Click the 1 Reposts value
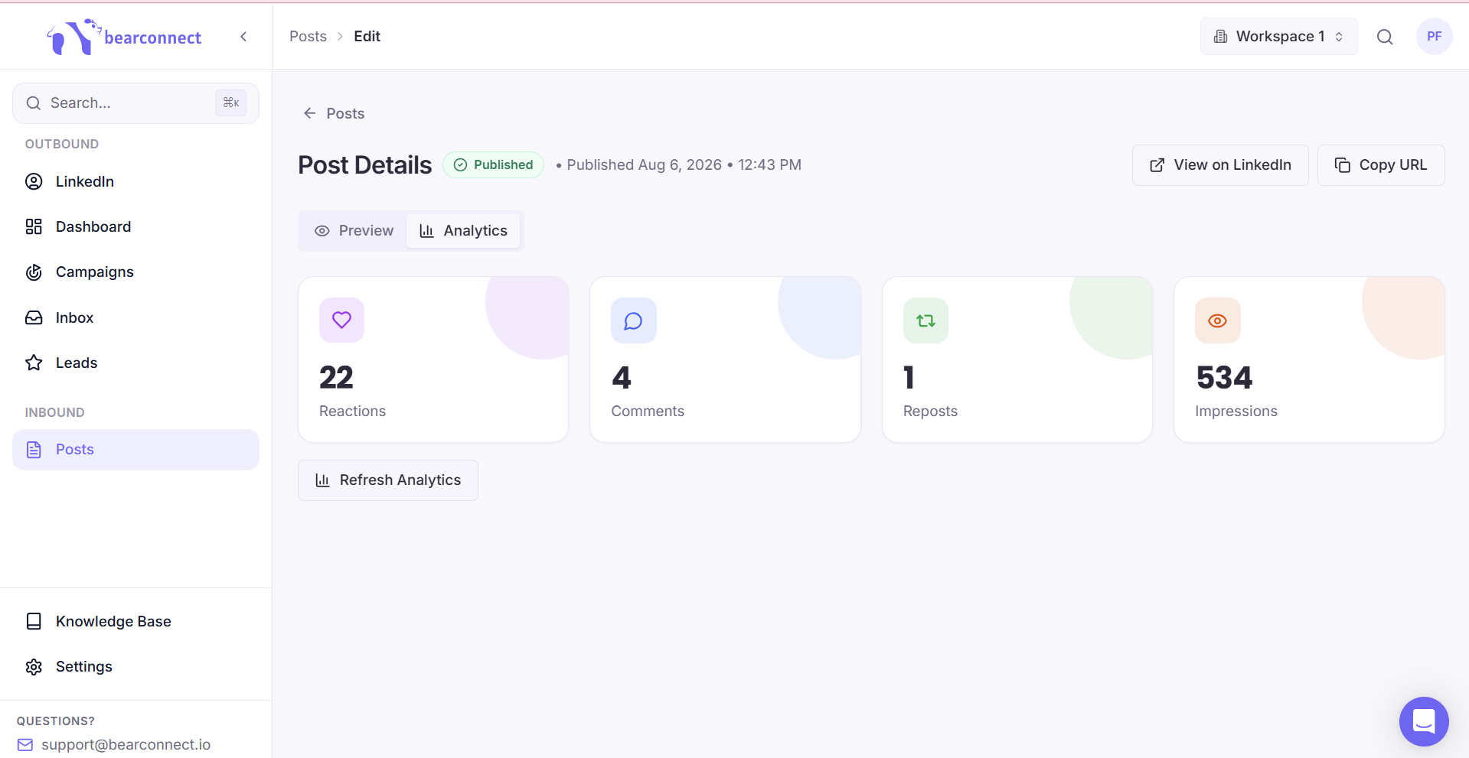This screenshot has height=758, width=1469. click(909, 378)
